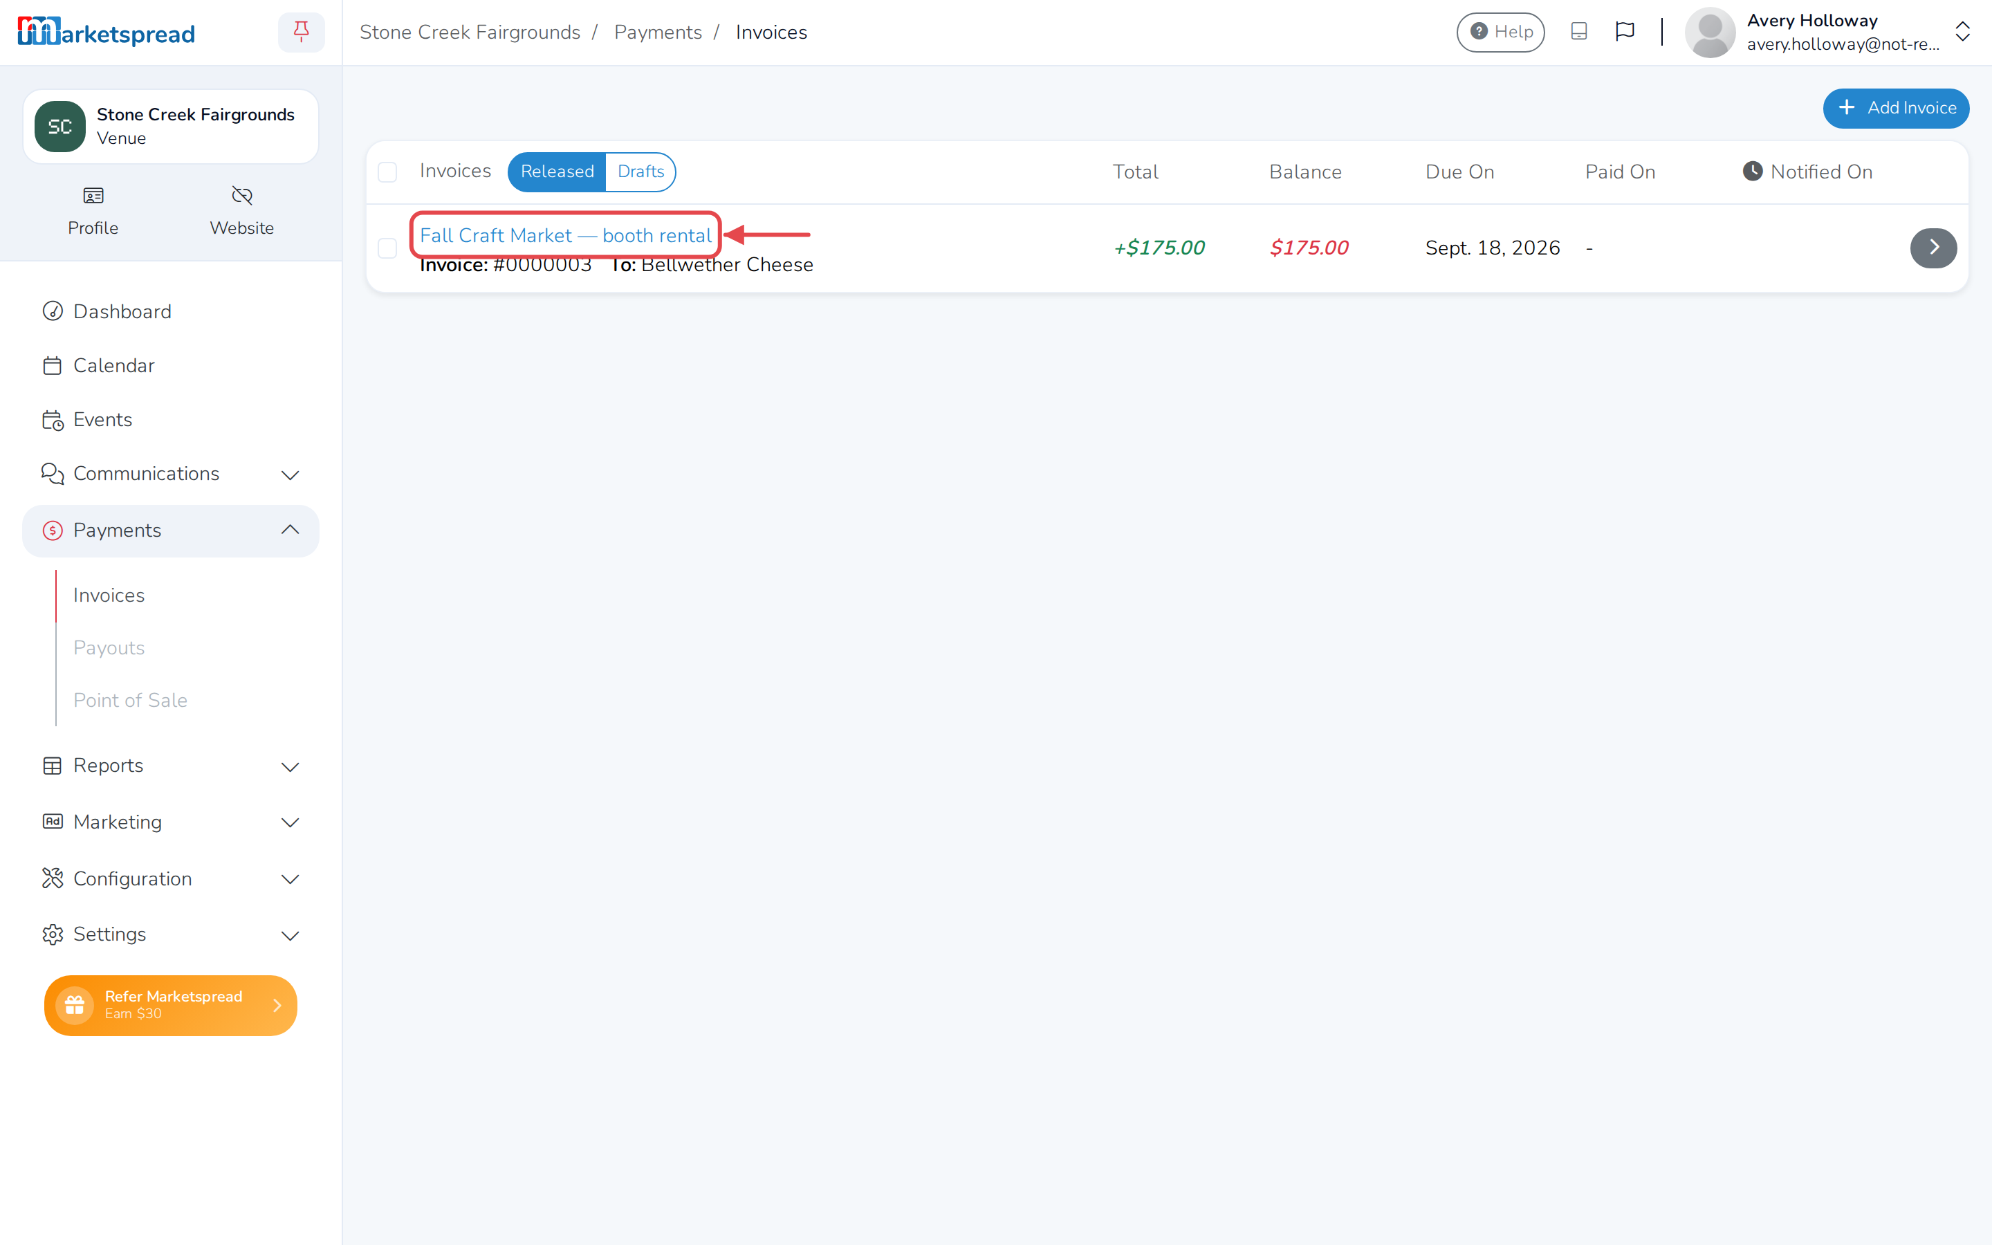The height and width of the screenshot is (1245, 1992).
Task: Click Refer Marketspread Earn $30 banner
Action: tap(170, 1006)
